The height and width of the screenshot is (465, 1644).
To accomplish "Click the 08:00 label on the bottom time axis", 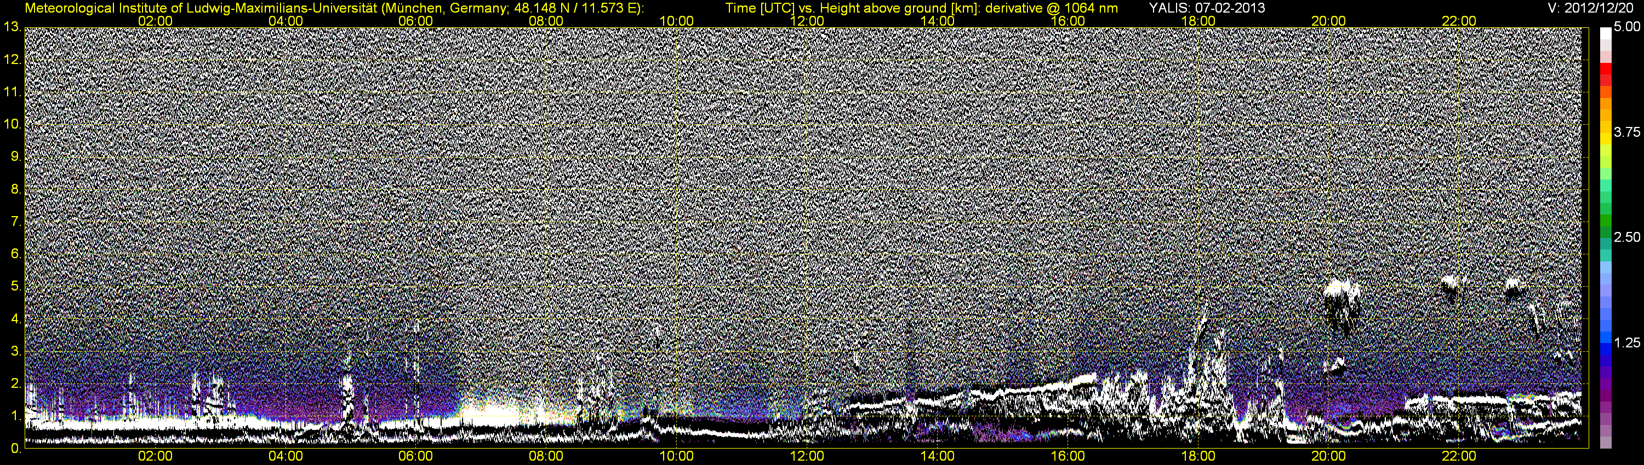I will (x=546, y=457).
